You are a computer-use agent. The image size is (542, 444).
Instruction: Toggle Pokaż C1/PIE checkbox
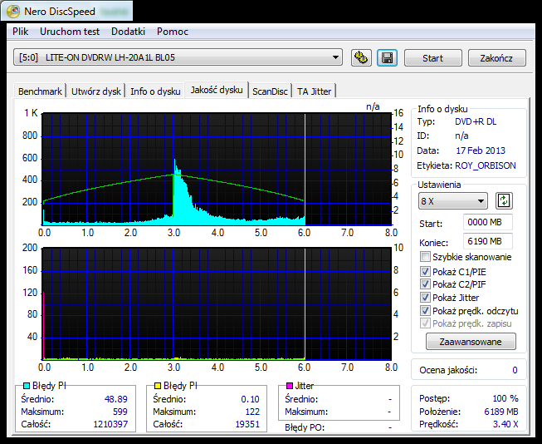[x=425, y=272]
